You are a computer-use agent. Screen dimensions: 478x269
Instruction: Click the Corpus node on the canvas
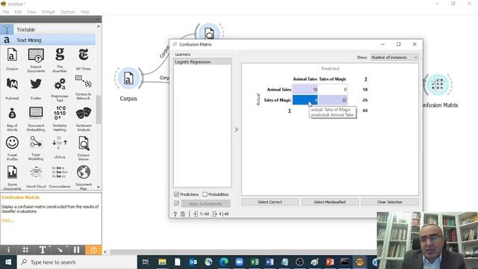pos(128,78)
